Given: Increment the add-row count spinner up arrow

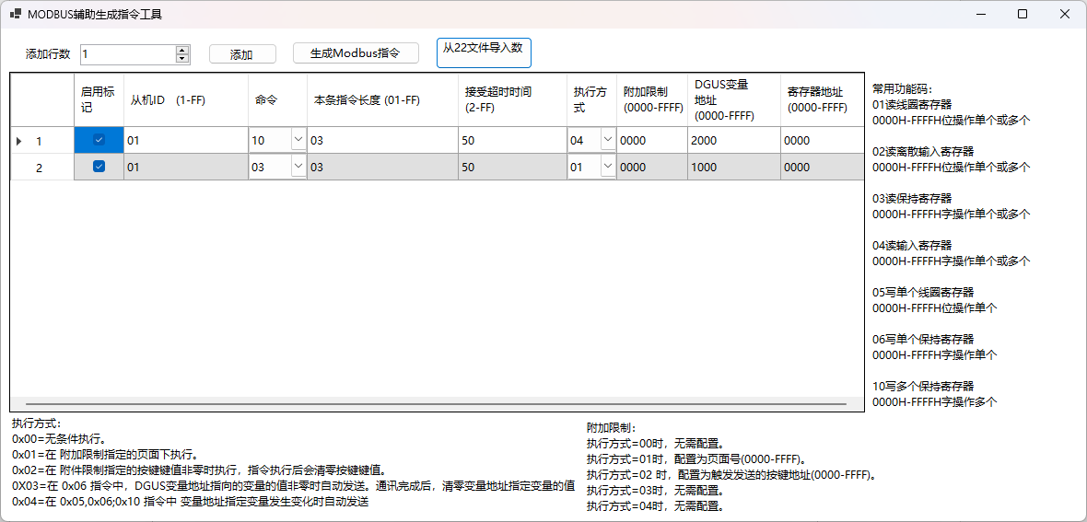Looking at the screenshot, I should [x=182, y=50].
